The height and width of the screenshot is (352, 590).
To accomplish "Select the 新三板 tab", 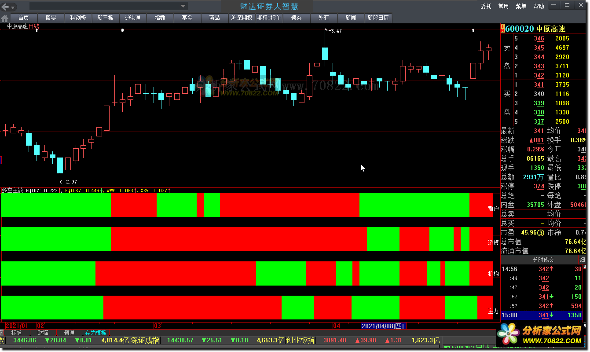I will 105,18.
